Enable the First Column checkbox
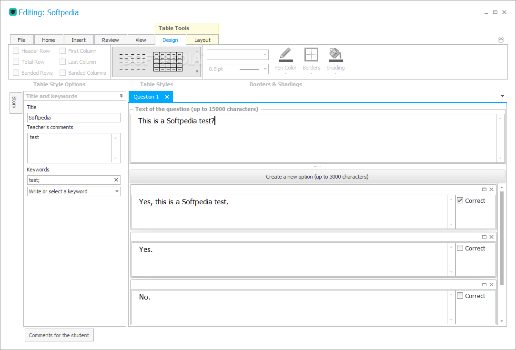The width and height of the screenshot is (516, 350). click(x=62, y=51)
